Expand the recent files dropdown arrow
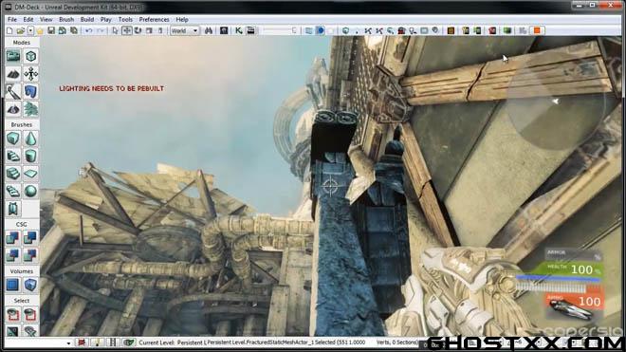The image size is (626, 352). pos(30,30)
